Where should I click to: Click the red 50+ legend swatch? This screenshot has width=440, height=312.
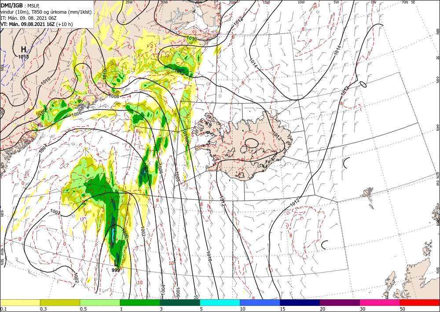[420, 302]
